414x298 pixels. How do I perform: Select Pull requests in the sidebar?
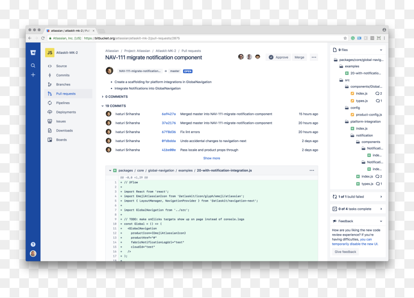tap(69, 94)
